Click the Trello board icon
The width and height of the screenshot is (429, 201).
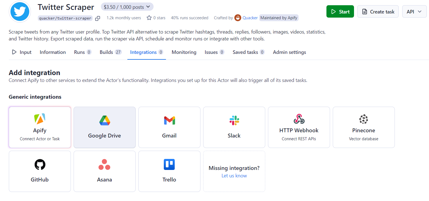(169, 164)
